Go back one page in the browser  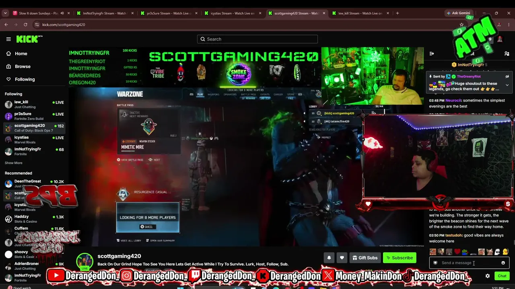(6, 24)
